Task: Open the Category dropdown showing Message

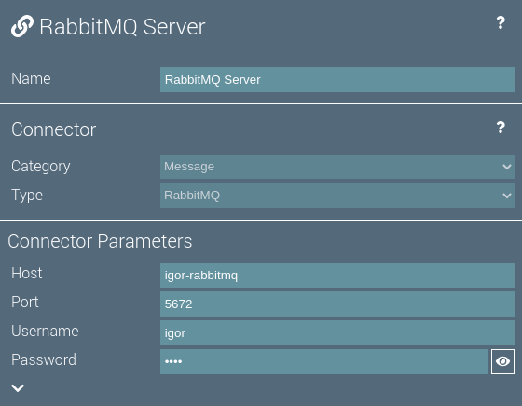Action: coord(337,167)
